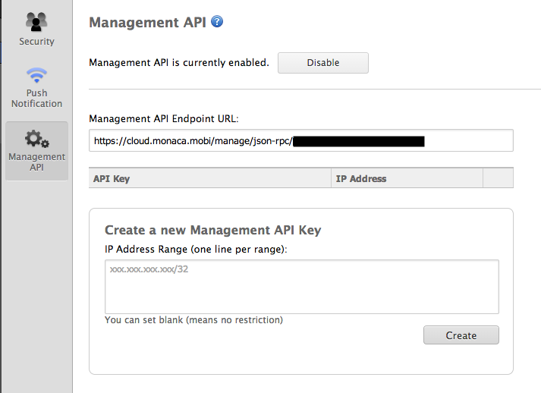Select the "Security" text label in sidebar
541x393 pixels.
[36, 42]
